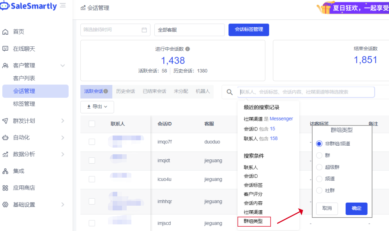Tick the select-all checkbox in table header
Image resolution: width=389 pixels, height=231 pixels.
click(x=92, y=124)
